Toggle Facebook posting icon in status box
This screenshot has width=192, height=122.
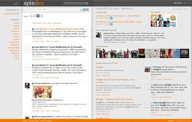[x=81, y=10]
